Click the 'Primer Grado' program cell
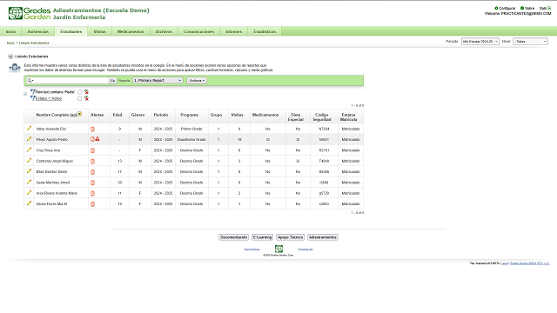 tap(191, 129)
